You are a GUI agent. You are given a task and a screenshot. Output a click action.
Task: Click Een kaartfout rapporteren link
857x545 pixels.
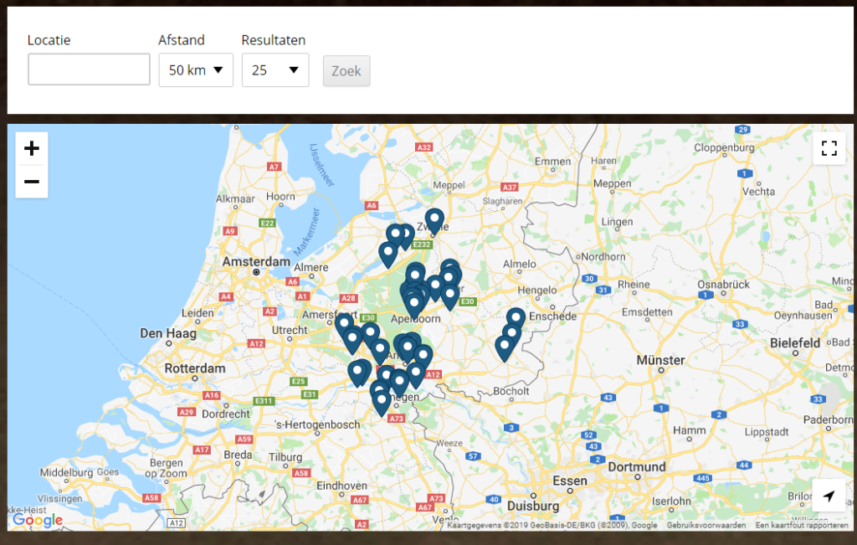point(802,525)
